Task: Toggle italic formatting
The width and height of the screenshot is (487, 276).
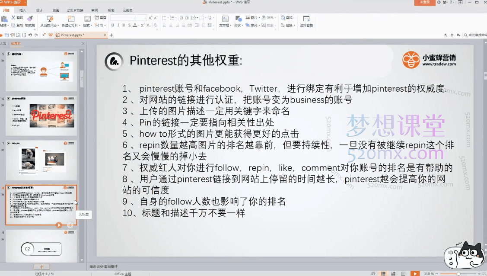Action: click(118, 25)
